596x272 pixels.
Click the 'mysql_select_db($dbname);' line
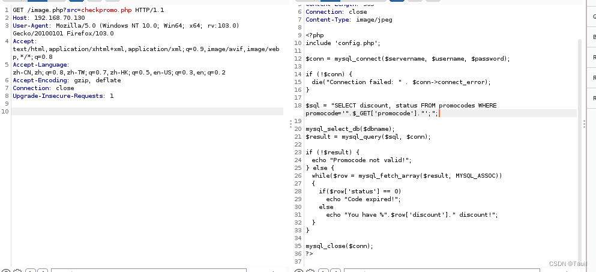[350, 128]
